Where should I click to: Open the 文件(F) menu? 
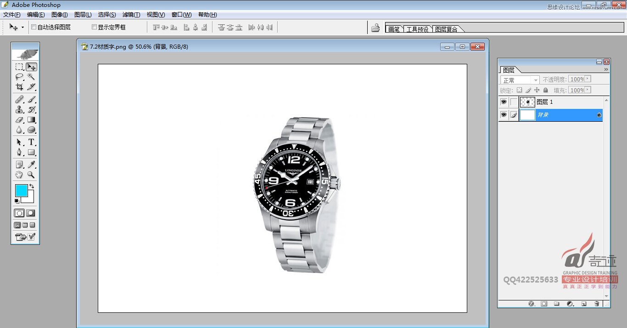(12, 15)
